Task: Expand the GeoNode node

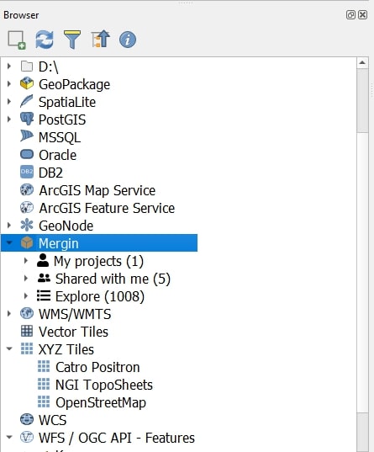Action: pyautogui.click(x=9, y=225)
